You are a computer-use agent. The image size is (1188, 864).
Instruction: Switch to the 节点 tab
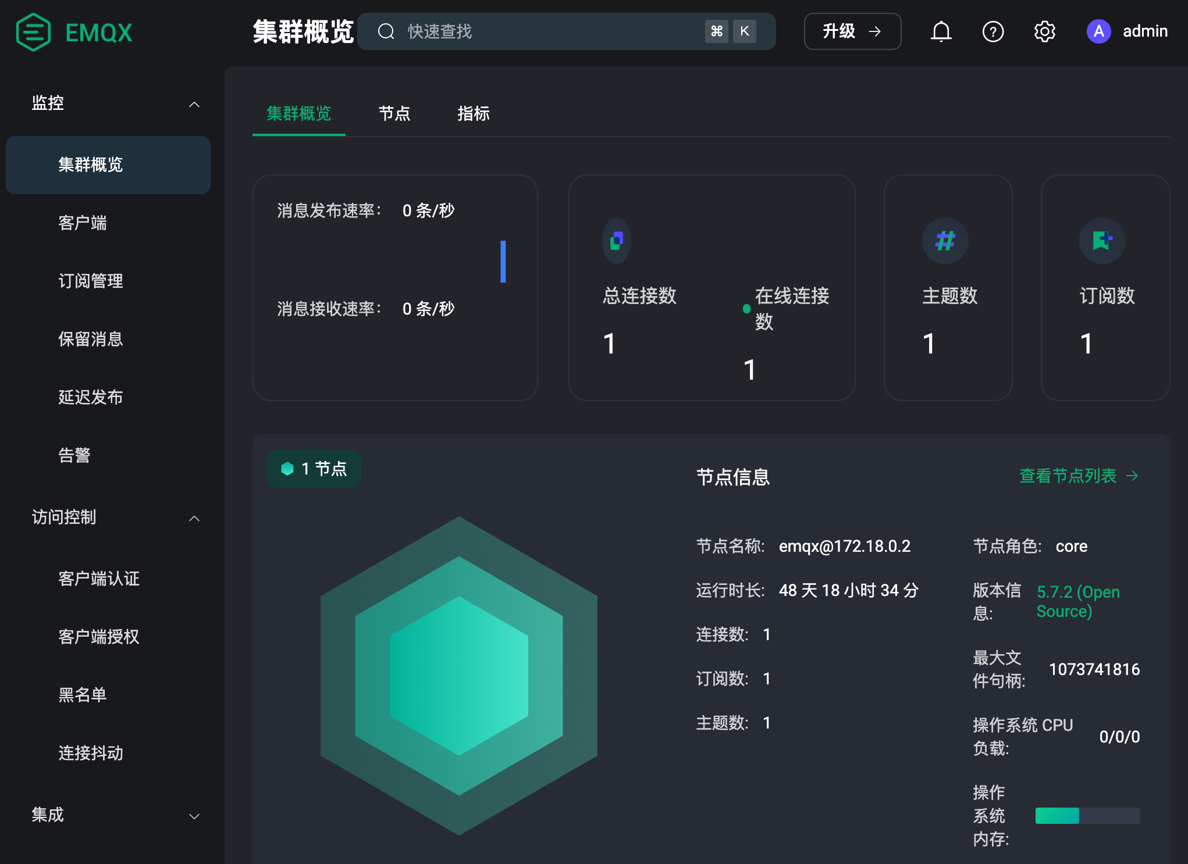click(394, 113)
